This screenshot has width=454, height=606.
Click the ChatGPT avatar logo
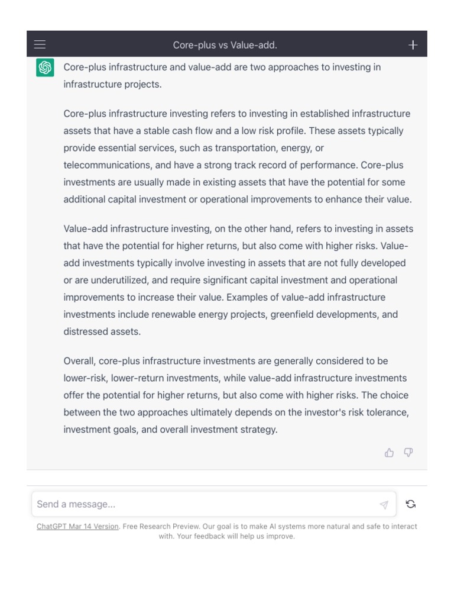(x=45, y=67)
